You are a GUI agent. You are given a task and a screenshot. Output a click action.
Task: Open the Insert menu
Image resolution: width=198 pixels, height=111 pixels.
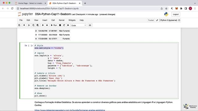pos(45,20)
